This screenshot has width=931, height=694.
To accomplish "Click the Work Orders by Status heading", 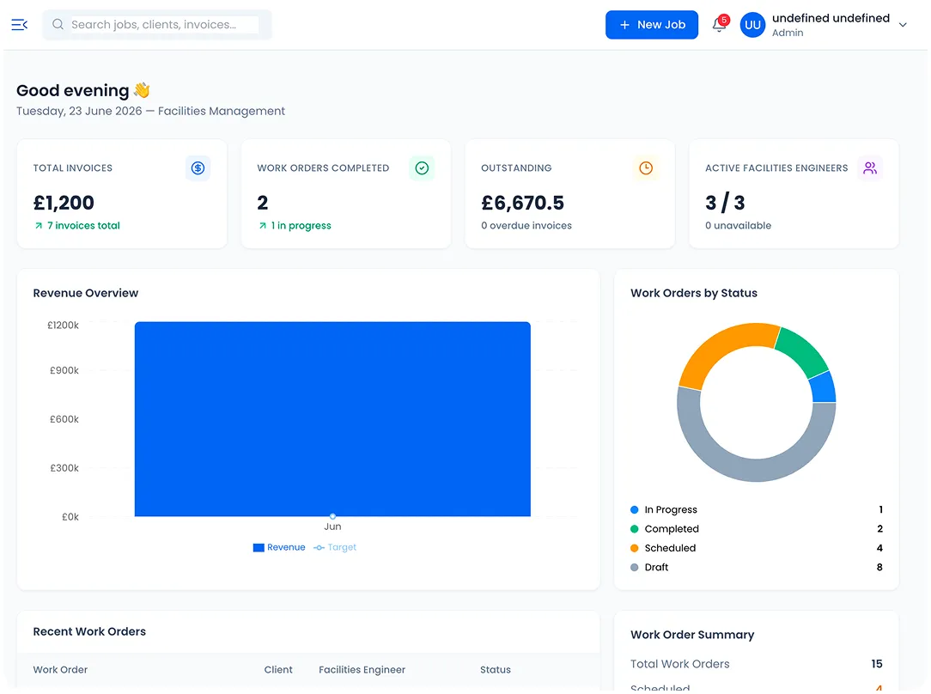I will tap(693, 293).
